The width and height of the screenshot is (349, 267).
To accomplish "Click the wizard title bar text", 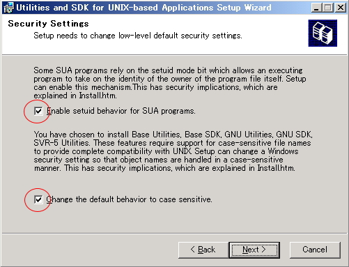I will click(x=144, y=8).
